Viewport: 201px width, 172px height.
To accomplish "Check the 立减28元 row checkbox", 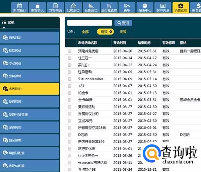I will click(70, 121).
